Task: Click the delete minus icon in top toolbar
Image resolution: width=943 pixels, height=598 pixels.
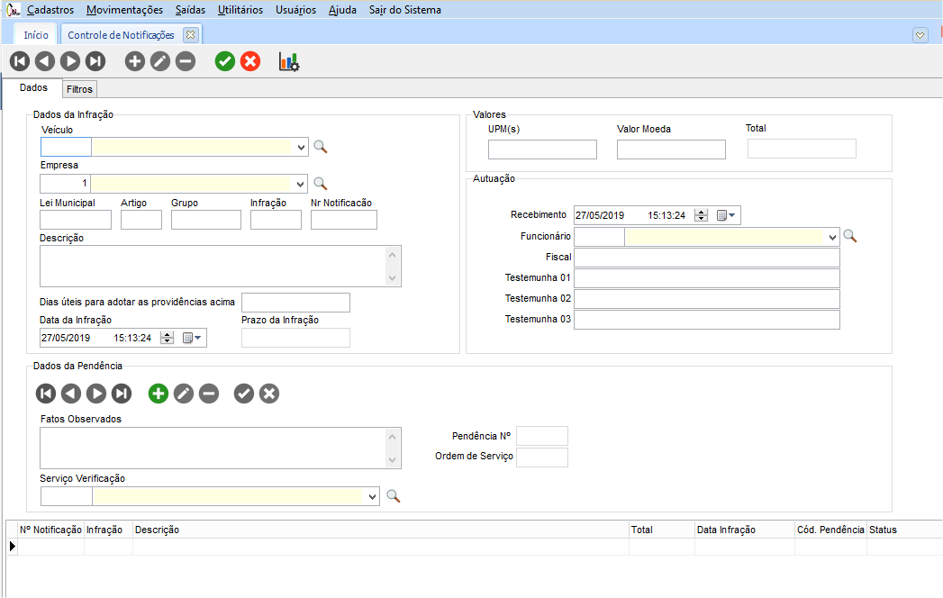Action: click(186, 61)
